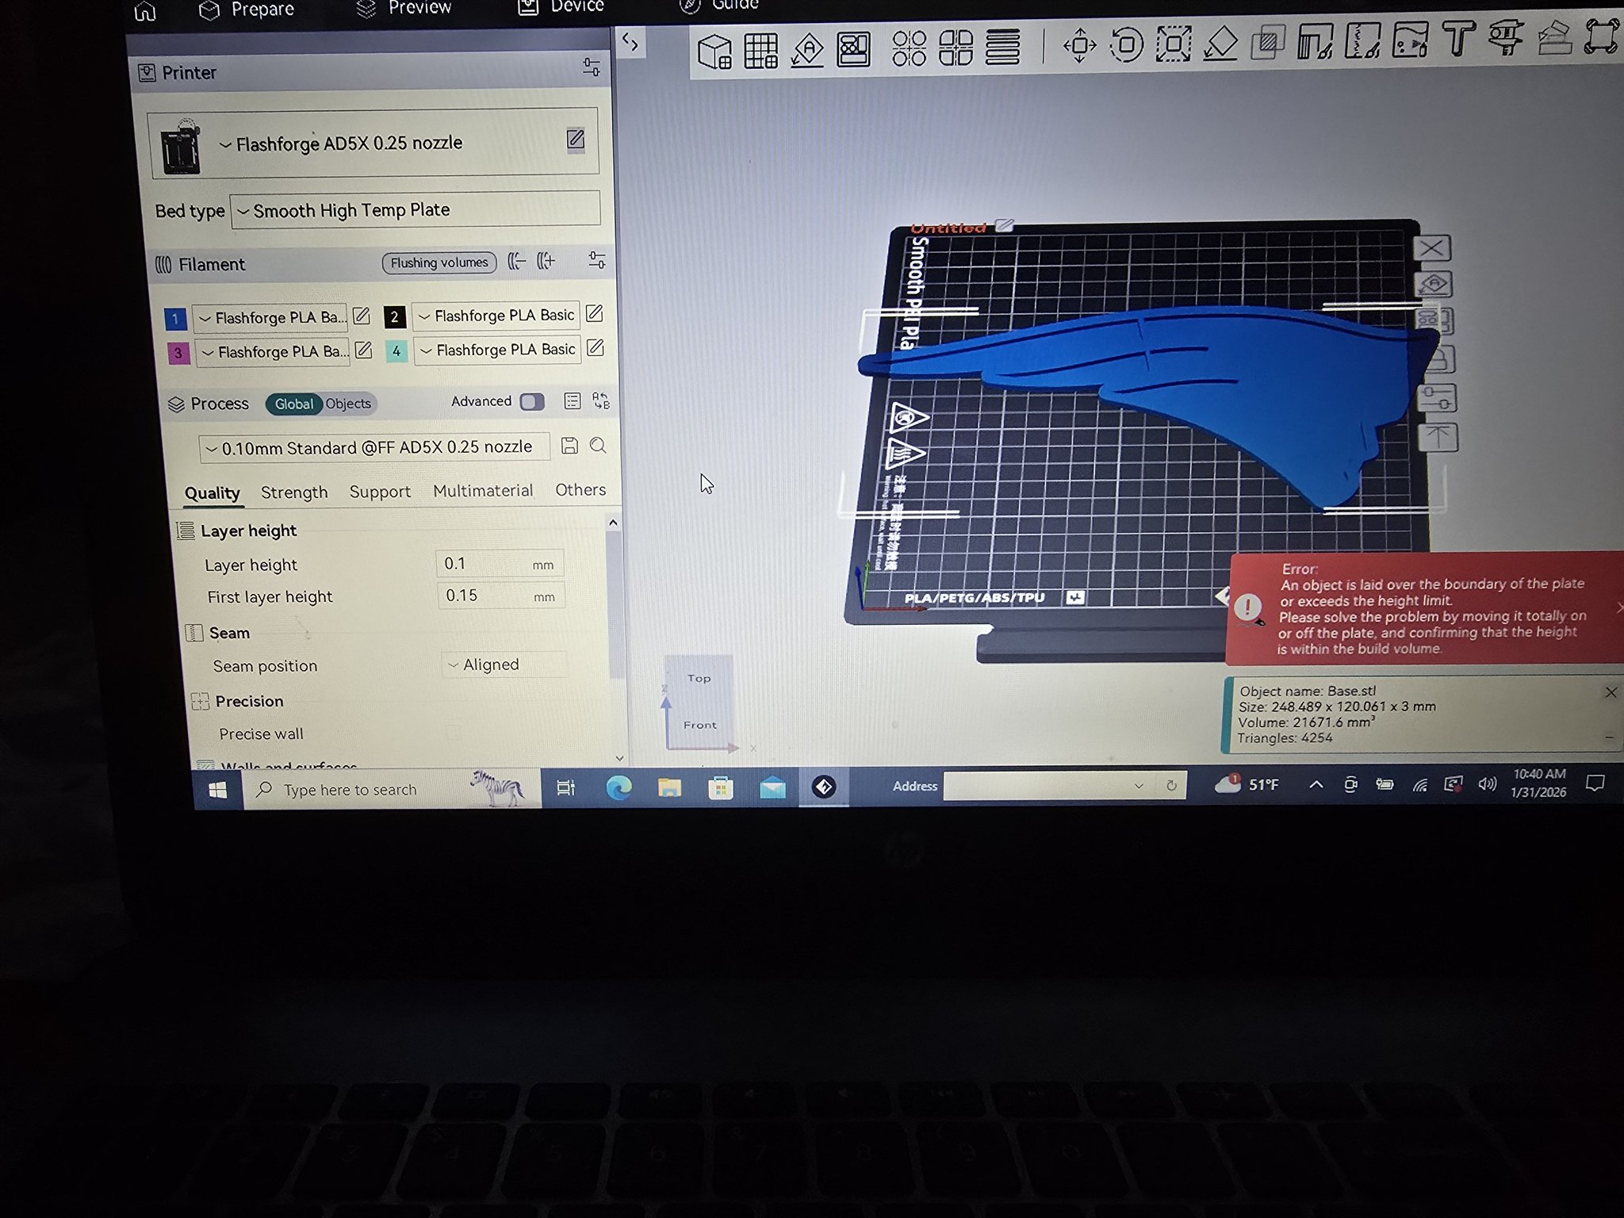
Task: Open the Bed type dropdown
Action: [415, 210]
